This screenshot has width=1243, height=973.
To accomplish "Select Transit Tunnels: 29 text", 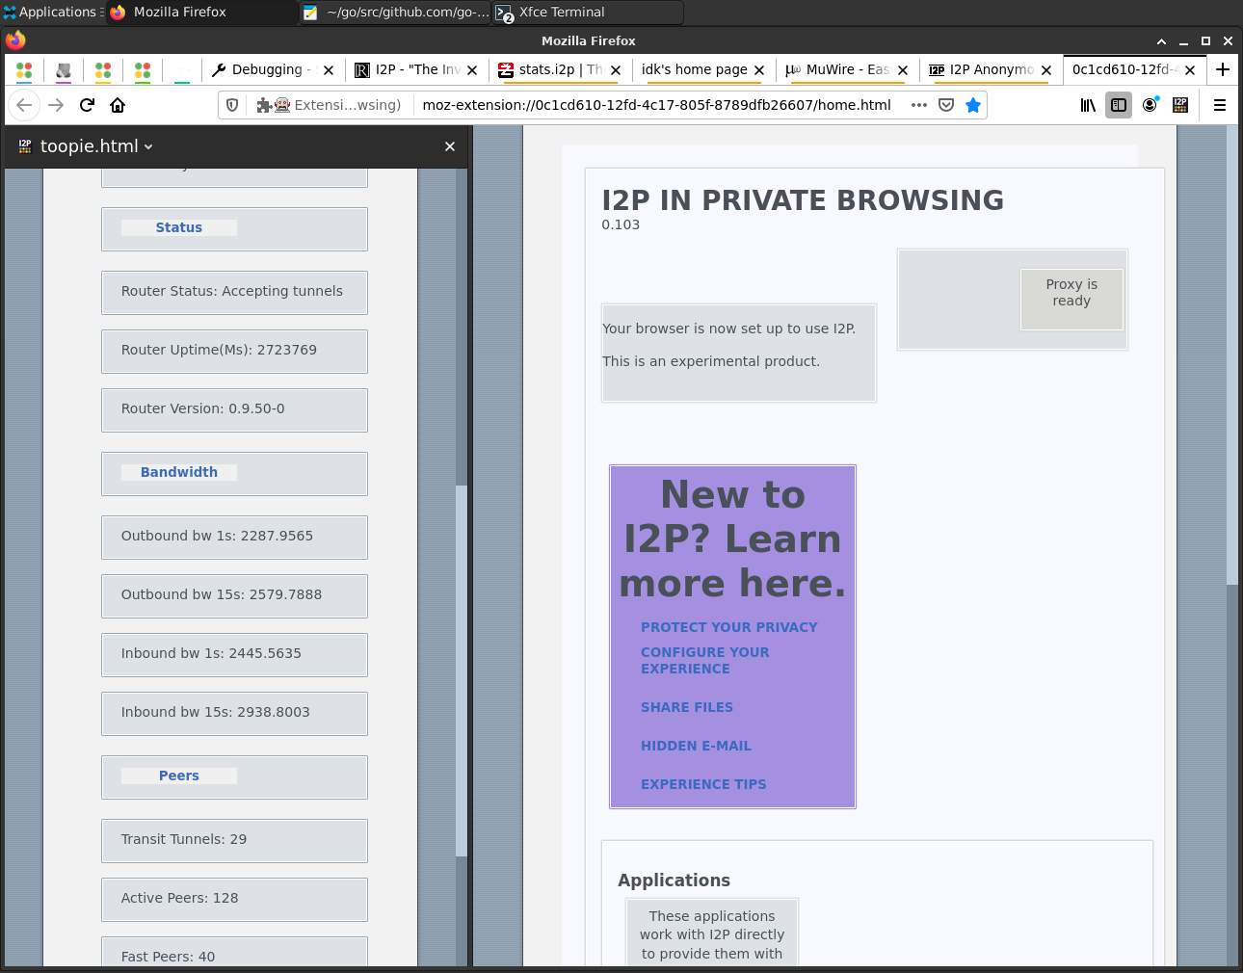I will click(184, 839).
